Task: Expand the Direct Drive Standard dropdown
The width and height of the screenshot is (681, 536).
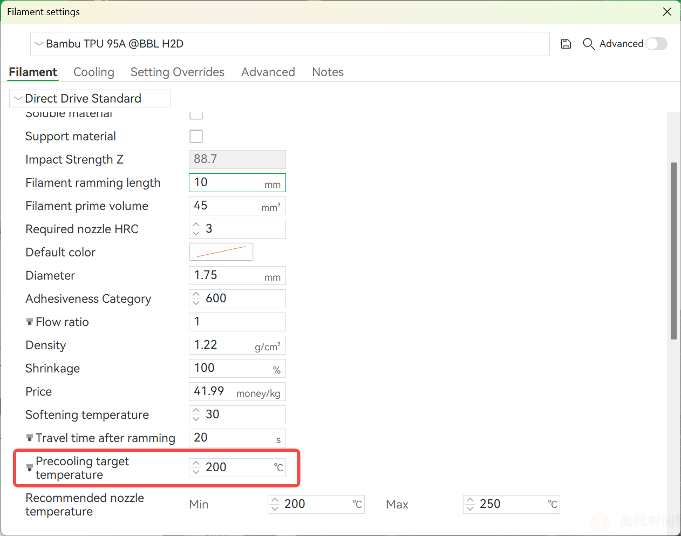Action: click(x=90, y=98)
